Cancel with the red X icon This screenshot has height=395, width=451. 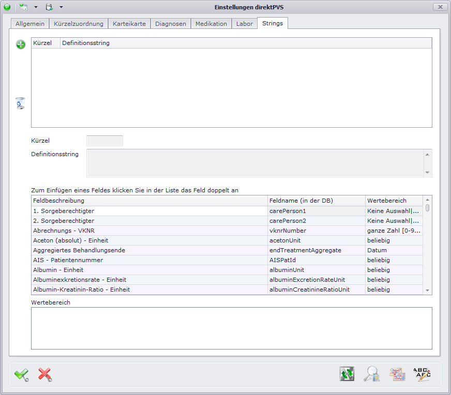click(45, 375)
